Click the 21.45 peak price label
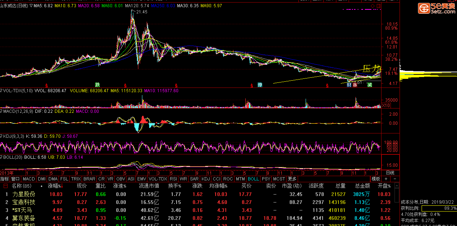Viewport: 457px width, 226px height. [x=142, y=12]
